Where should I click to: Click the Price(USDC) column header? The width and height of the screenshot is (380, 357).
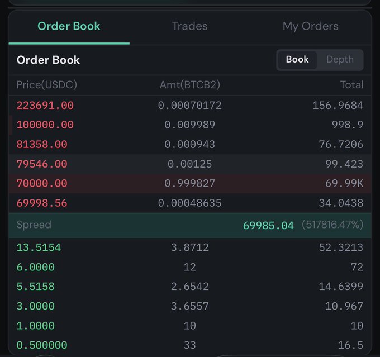pyautogui.click(x=47, y=85)
